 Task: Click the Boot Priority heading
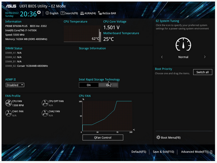[x=164, y=69]
